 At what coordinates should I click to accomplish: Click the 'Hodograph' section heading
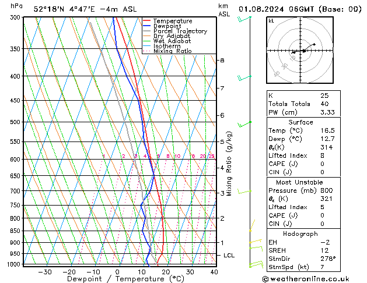tap(300, 234)
